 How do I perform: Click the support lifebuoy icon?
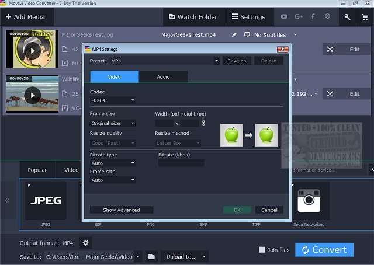[x=328, y=16]
